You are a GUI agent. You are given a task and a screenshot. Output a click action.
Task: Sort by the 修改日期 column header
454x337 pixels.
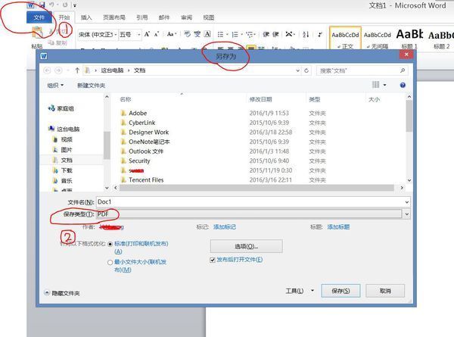261,99
